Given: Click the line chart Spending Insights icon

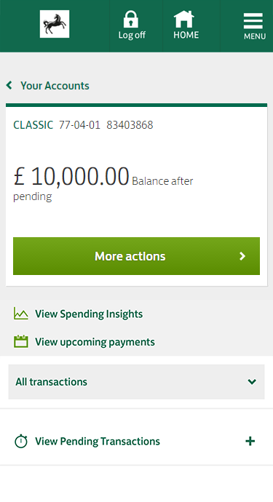Looking at the screenshot, I should point(21,314).
